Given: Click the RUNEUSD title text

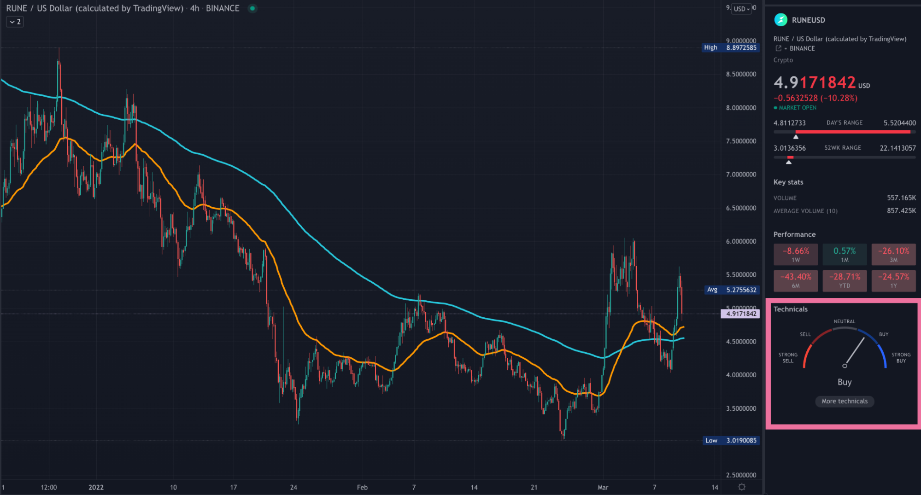Looking at the screenshot, I should click(x=808, y=20).
